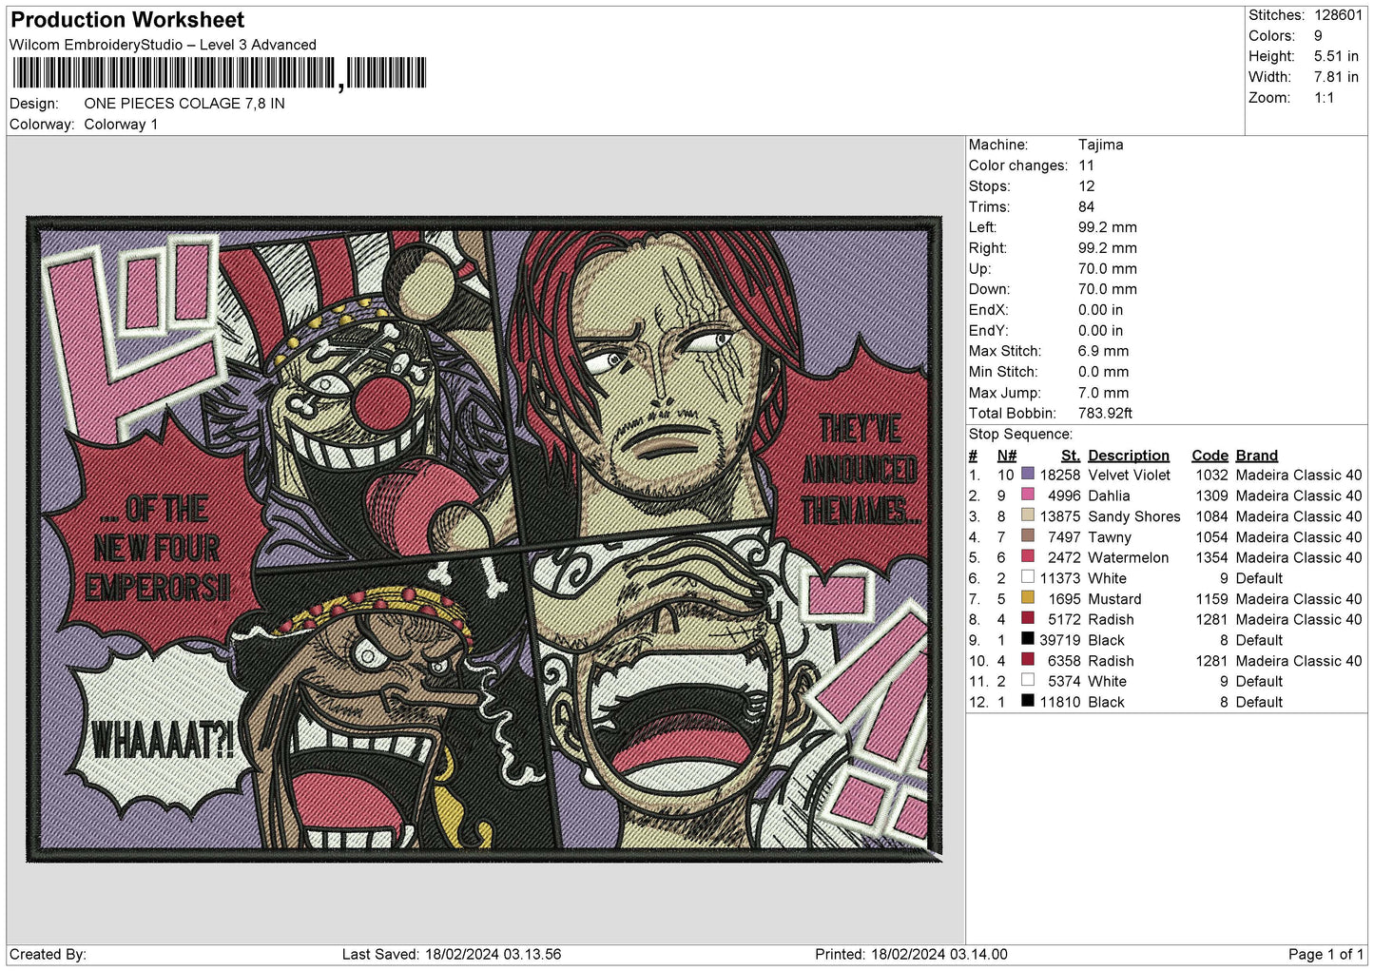Click "Printed: 18/02/2024 03.14.00" footer text
Viewport: 1374px width, 971px height.
tap(911, 954)
